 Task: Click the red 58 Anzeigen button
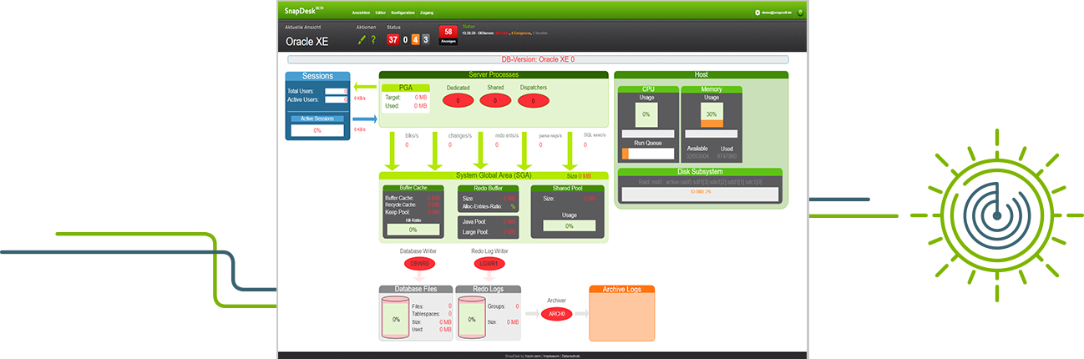click(x=448, y=35)
